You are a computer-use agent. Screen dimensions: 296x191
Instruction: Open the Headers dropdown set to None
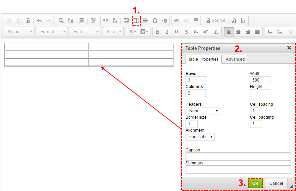coord(203,111)
